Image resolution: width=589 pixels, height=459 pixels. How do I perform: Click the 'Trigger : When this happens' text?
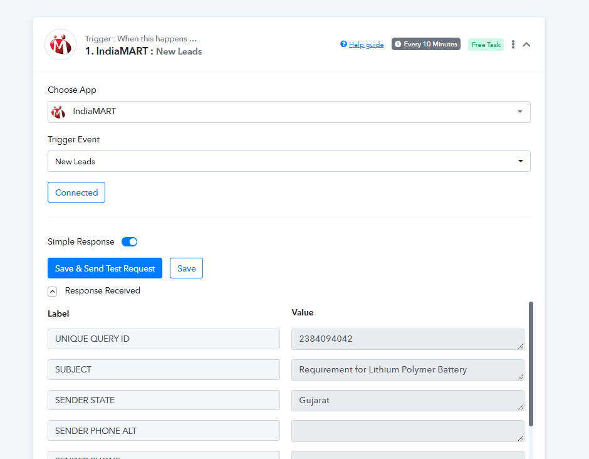tap(141, 39)
